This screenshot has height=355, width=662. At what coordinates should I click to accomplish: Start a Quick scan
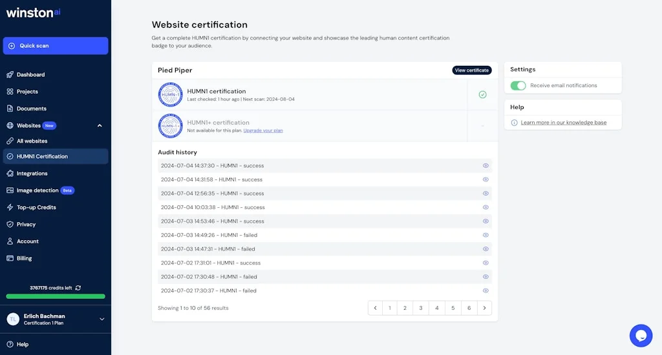[55, 46]
